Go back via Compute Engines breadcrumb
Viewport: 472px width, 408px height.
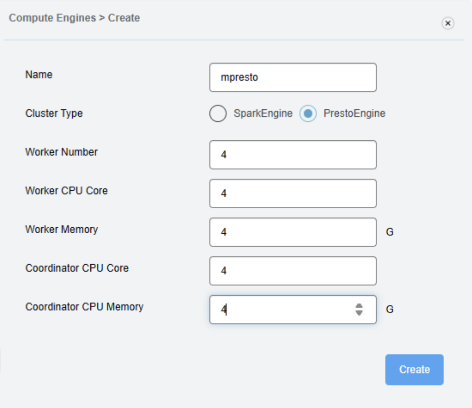pos(52,18)
